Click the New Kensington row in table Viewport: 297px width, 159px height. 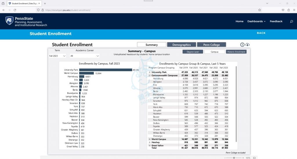coord(188,120)
